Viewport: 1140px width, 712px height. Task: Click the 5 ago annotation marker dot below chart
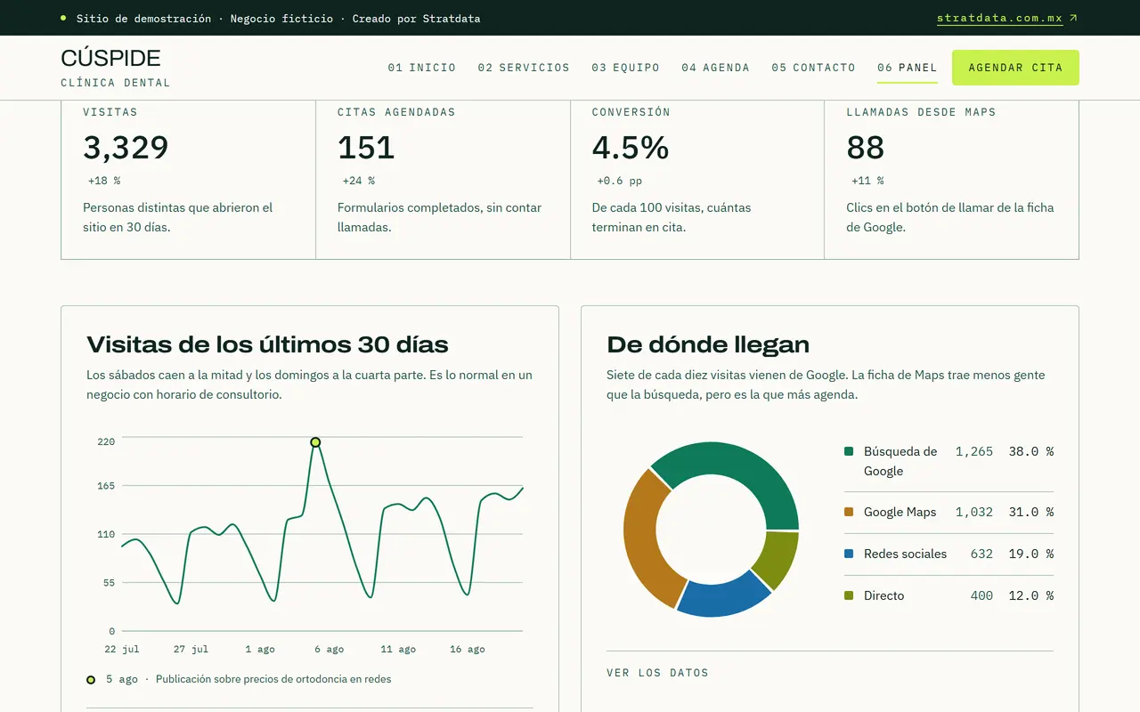(x=91, y=680)
